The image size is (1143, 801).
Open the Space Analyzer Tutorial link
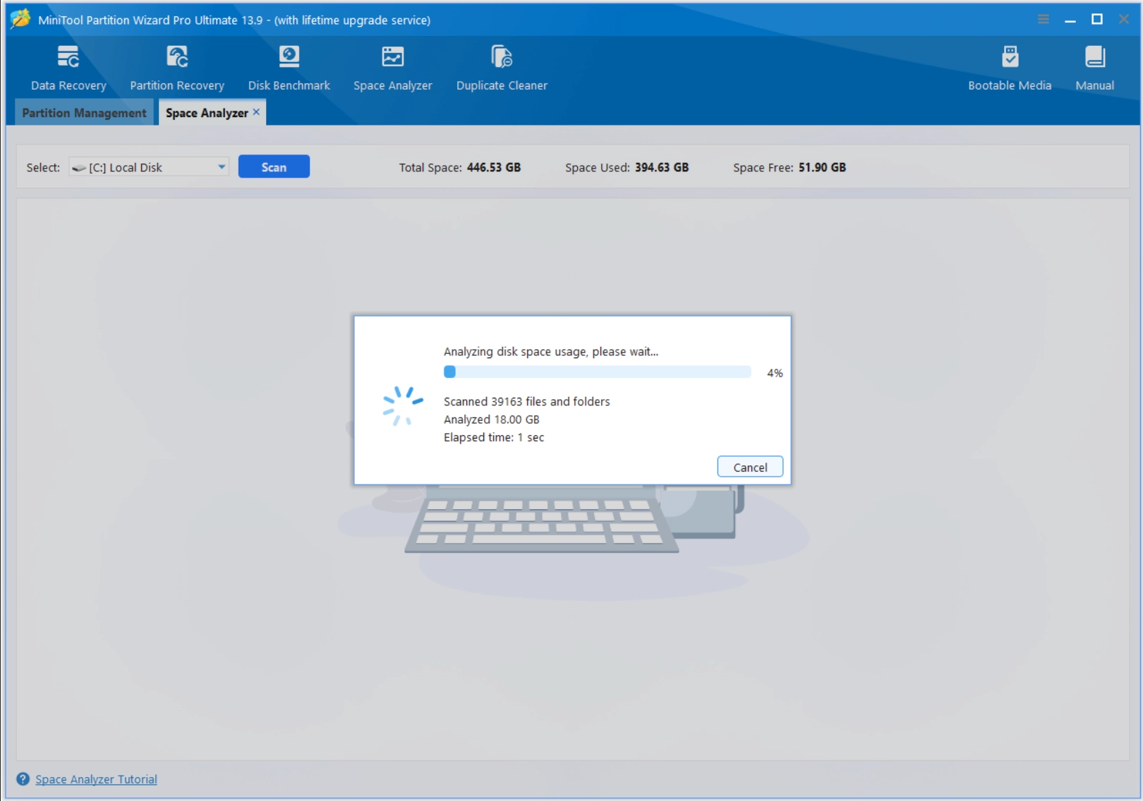[96, 779]
